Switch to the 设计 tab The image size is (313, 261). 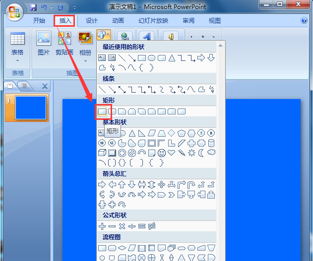point(92,20)
